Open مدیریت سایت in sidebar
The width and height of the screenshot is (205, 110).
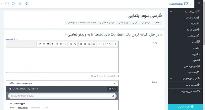click(193, 85)
